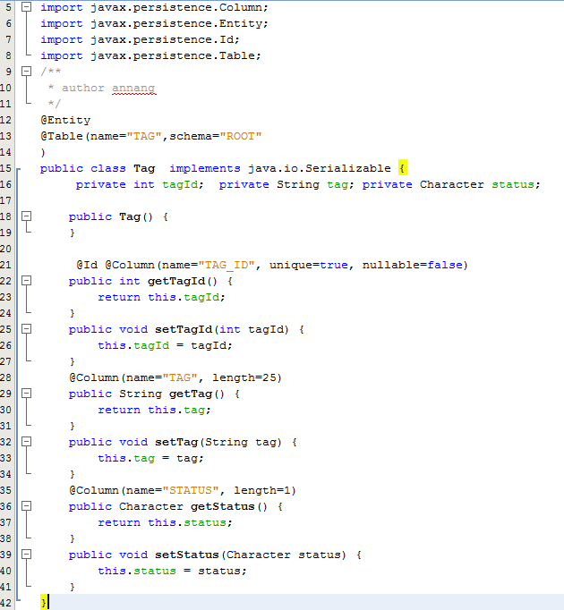The height and width of the screenshot is (610, 564).
Task: Click 'javax.persistence.Entity' import
Action: pyautogui.click(x=176, y=24)
